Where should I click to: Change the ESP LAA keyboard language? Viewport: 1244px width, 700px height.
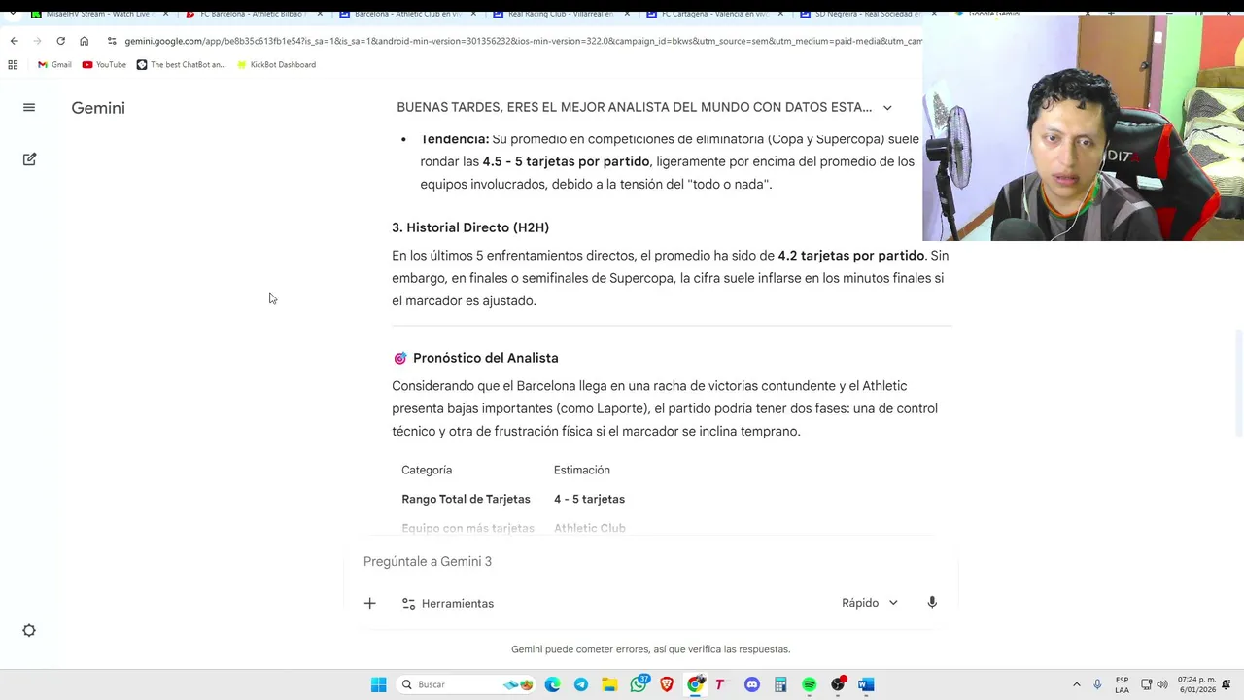(x=1122, y=684)
